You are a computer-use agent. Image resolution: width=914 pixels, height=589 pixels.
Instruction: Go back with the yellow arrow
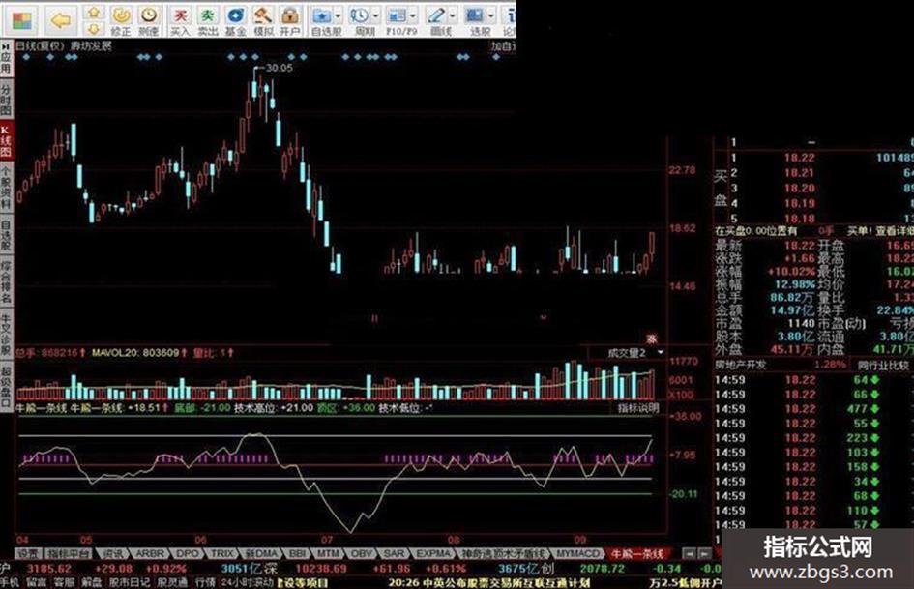tap(61, 21)
